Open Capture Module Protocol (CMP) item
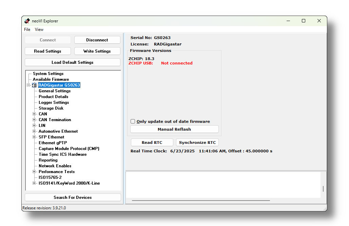349x226 pixels. point(69,149)
